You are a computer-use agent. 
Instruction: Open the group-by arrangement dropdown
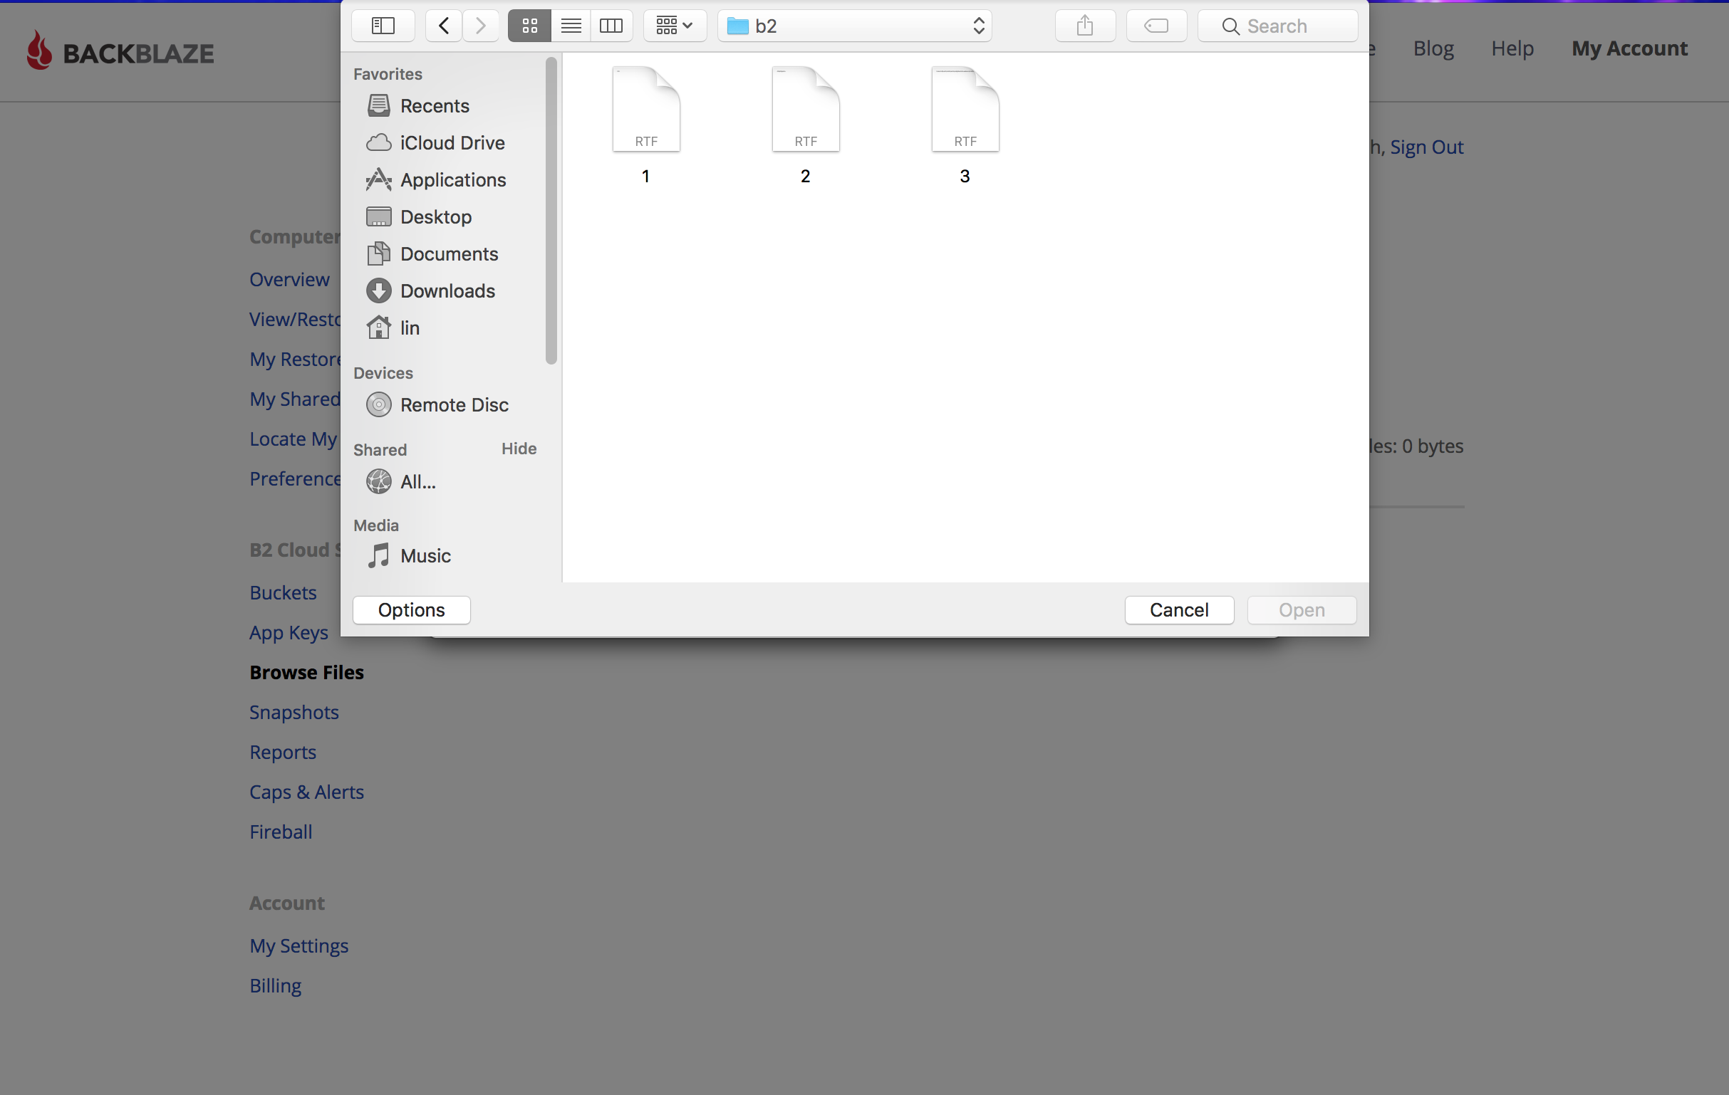click(x=674, y=26)
